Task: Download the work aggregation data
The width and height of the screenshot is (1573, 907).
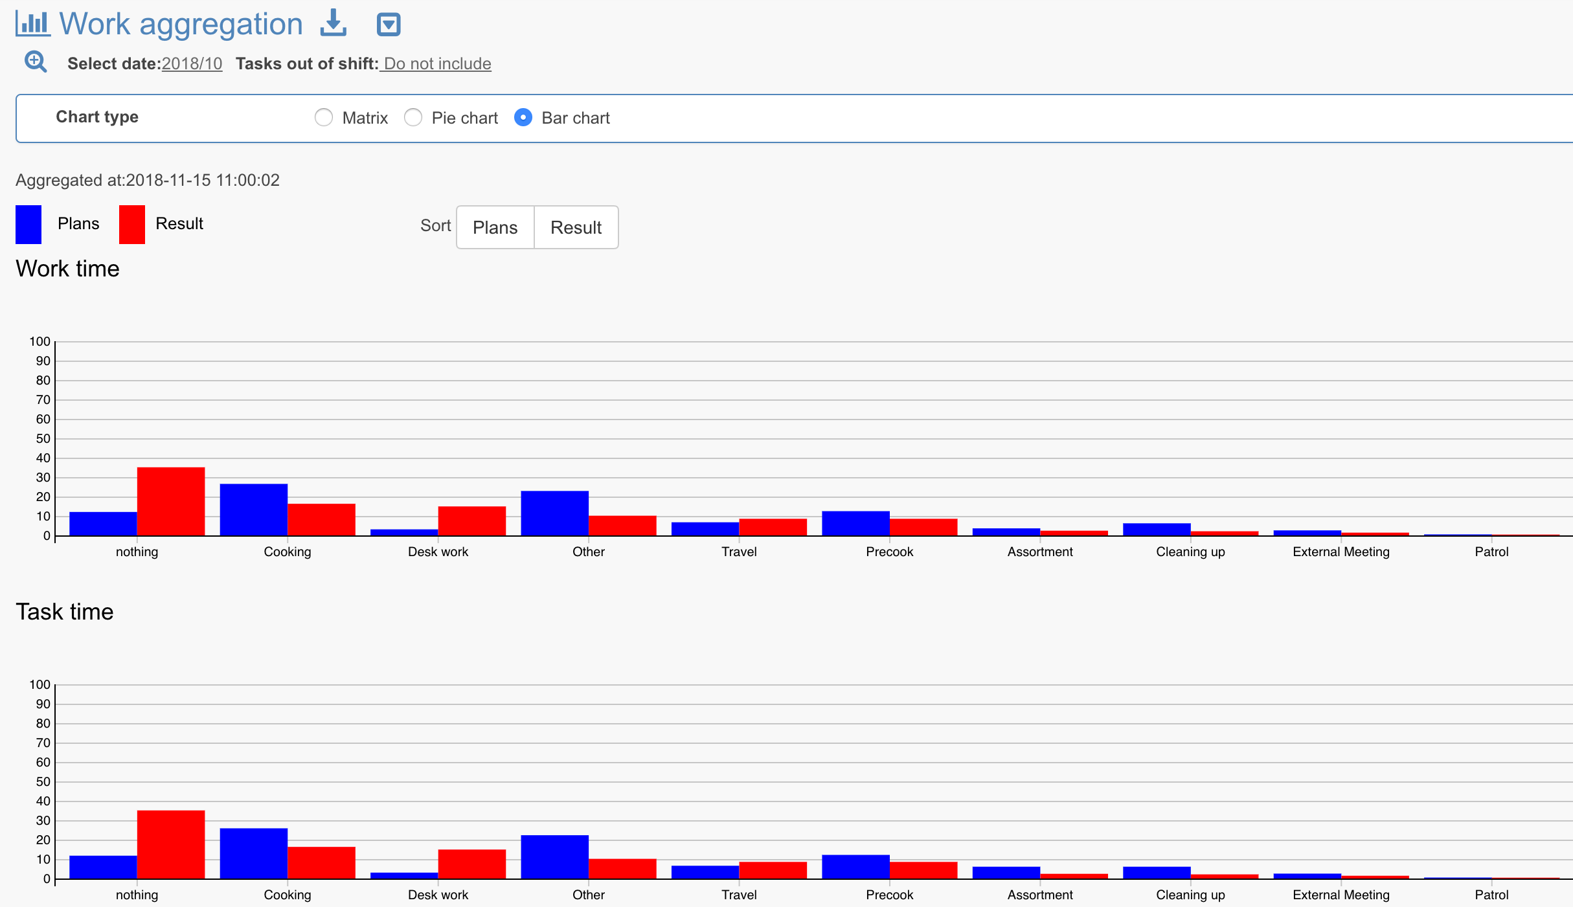Action: (334, 23)
